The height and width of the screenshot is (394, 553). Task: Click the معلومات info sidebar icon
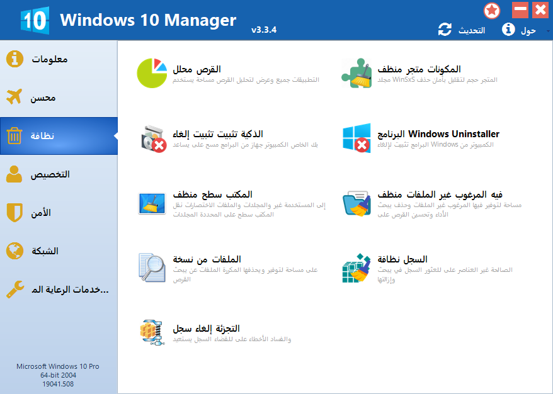(x=14, y=59)
